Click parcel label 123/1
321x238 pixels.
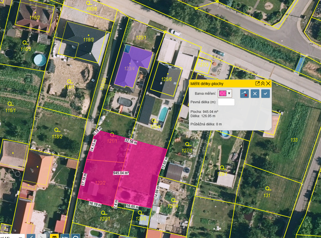pyautogui.click(x=141, y=38)
